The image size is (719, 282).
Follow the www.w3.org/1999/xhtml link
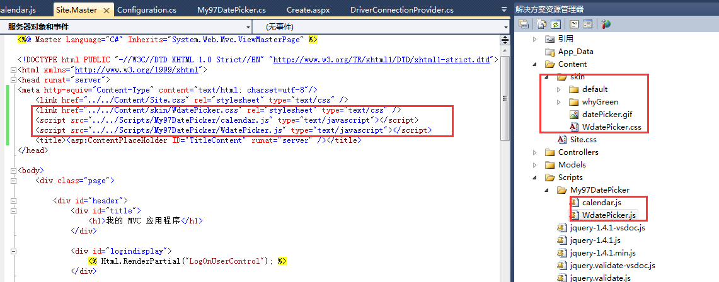click(x=136, y=70)
